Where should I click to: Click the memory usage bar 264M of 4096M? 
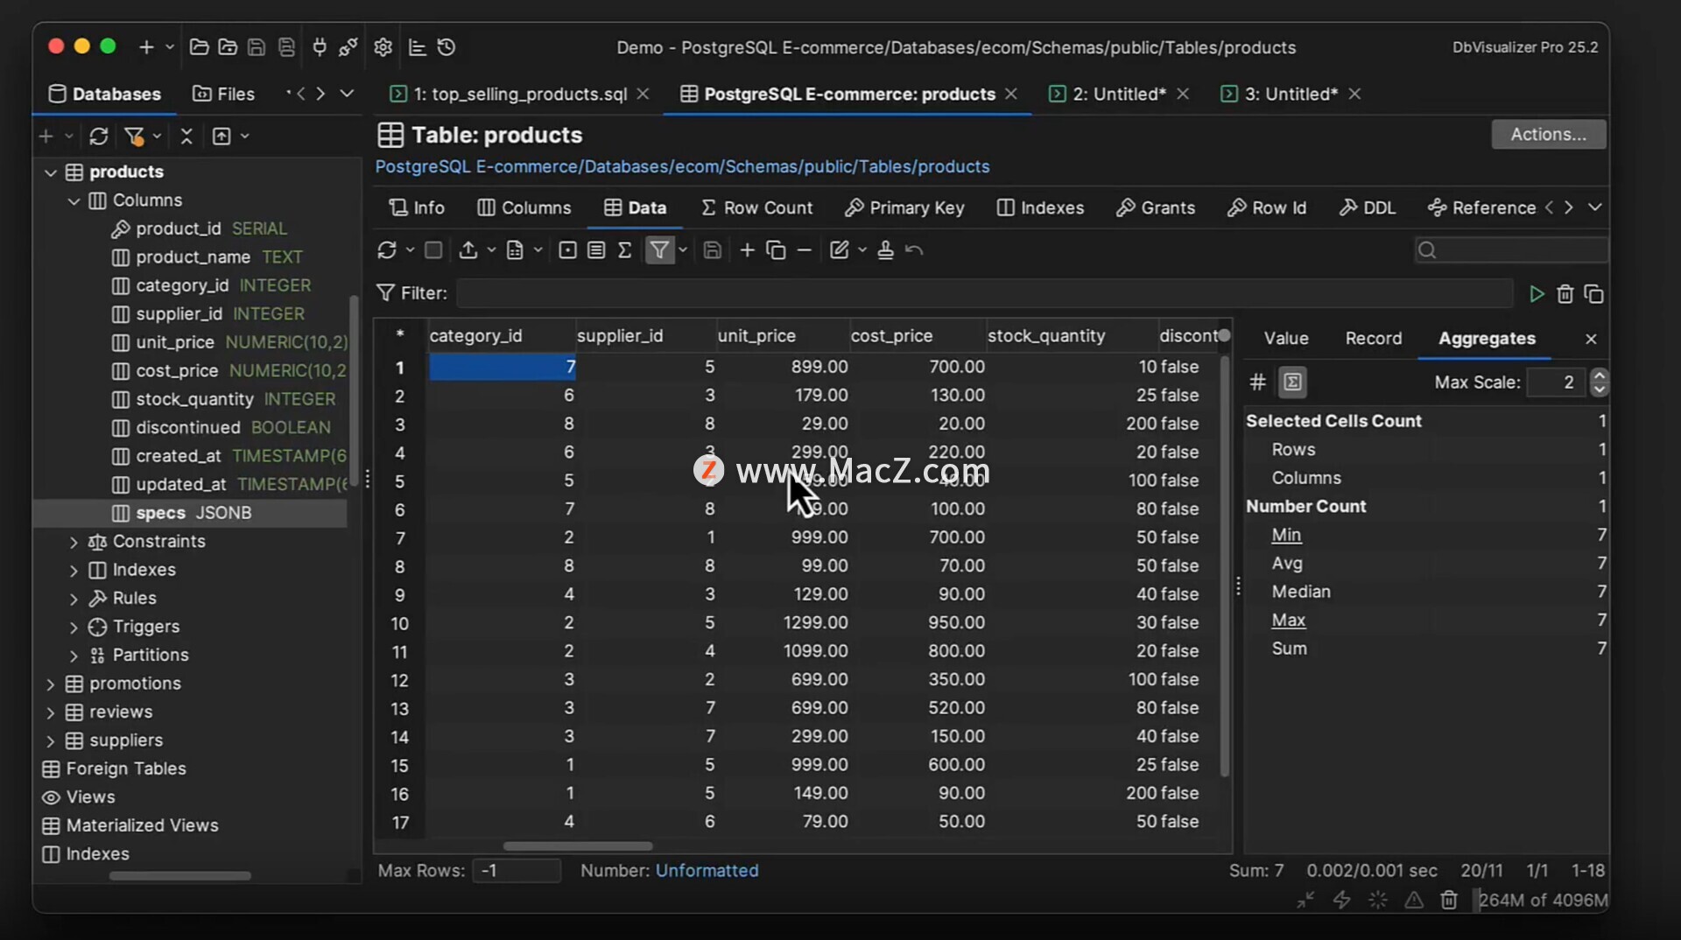pyautogui.click(x=1542, y=900)
